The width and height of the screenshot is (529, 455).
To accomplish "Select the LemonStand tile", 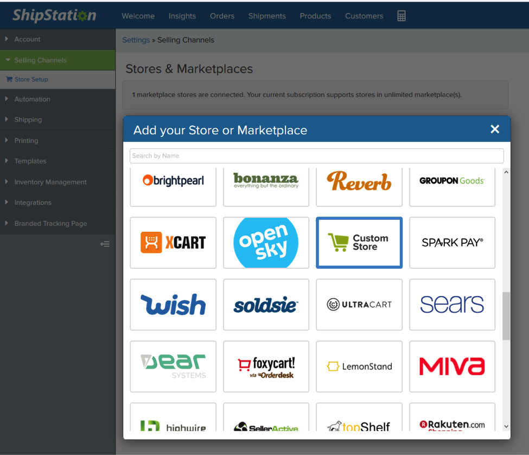I will tap(359, 366).
